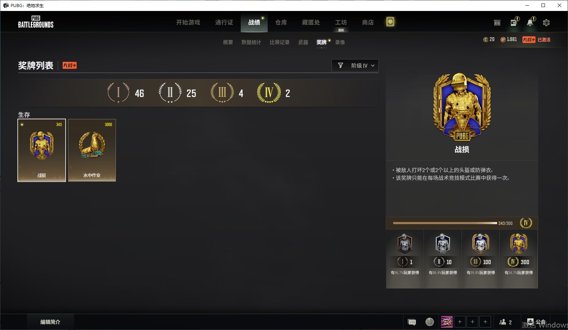Open the chat bubble icon at bottom
This screenshot has width=568, height=330.
point(412,322)
